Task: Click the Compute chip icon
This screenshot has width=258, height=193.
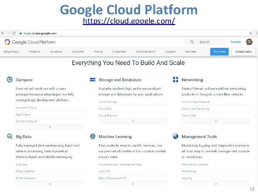Action: click(x=10, y=80)
